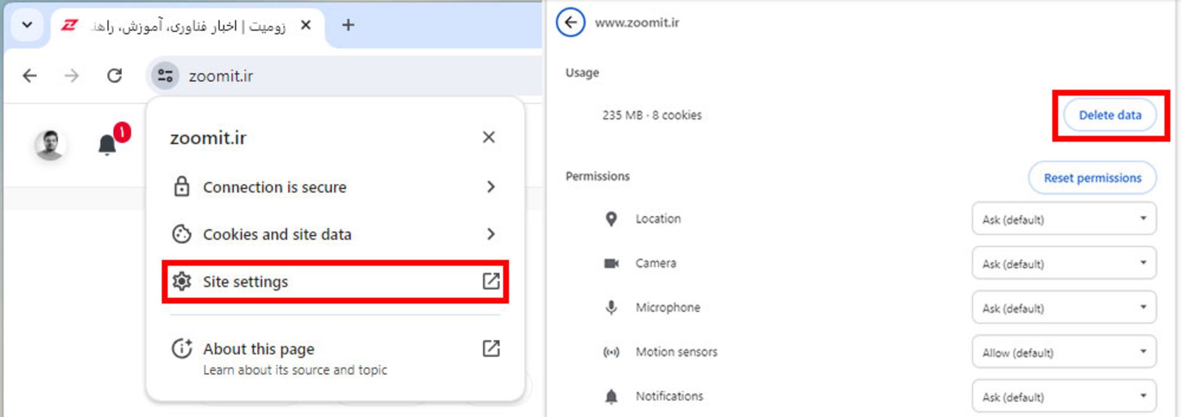Open Site settings from the popup
The height and width of the screenshot is (417, 1181).
(335, 282)
